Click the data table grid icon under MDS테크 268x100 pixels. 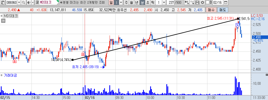click(x=3, y=21)
